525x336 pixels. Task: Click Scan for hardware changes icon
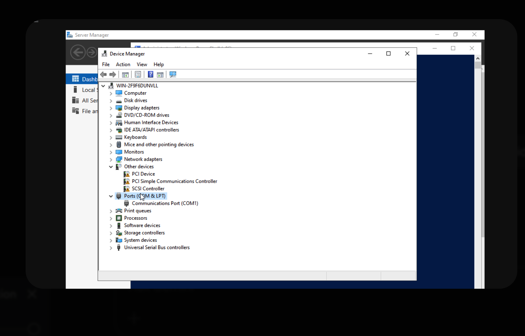(x=173, y=74)
